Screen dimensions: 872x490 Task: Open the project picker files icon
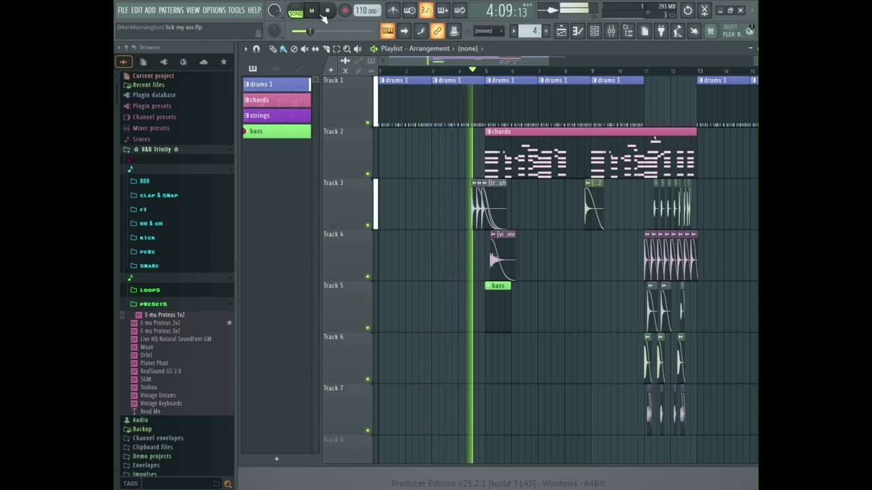pos(644,31)
